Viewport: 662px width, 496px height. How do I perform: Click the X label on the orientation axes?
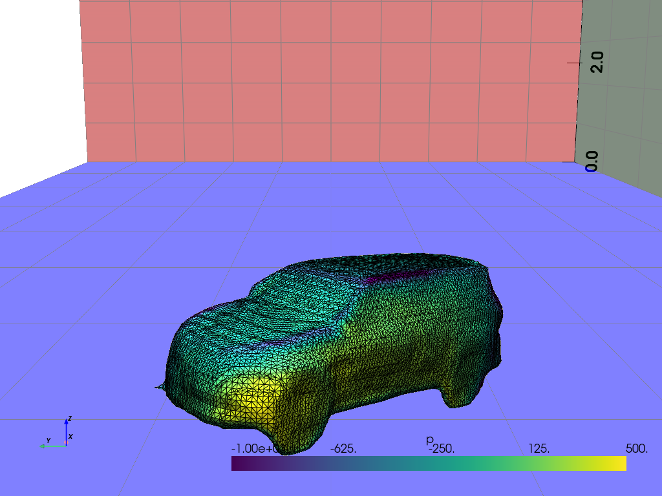[70, 437]
